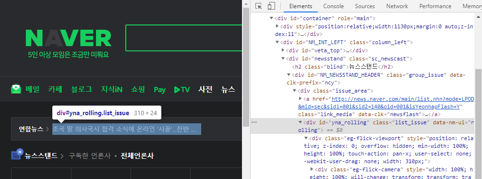Click the three-dots menu beside yna_rolling row
482x179 pixels.
click(x=254, y=122)
